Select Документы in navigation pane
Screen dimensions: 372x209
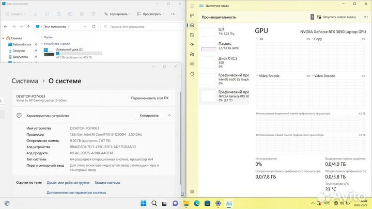(18, 57)
